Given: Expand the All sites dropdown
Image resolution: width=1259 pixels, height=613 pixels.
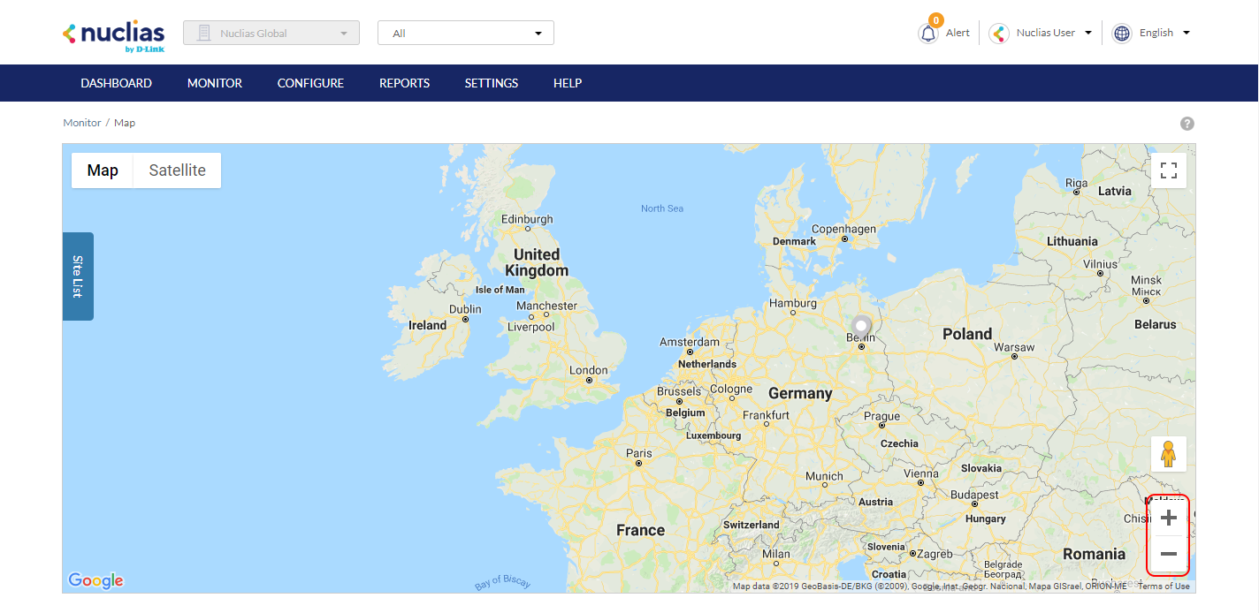Looking at the screenshot, I should click(466, 33).
